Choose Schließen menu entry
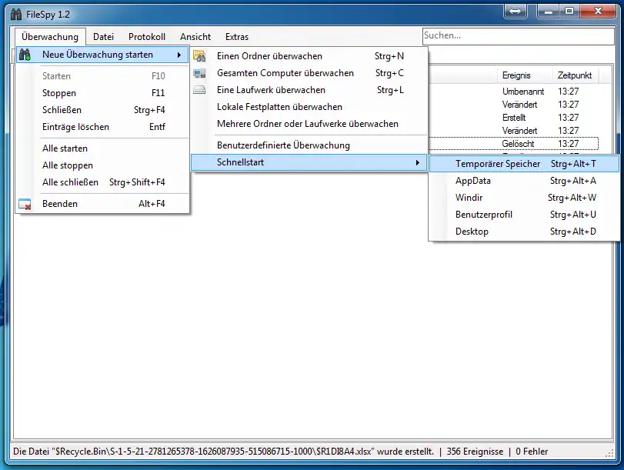The image size is (624, 470). [x=102, y=110]
